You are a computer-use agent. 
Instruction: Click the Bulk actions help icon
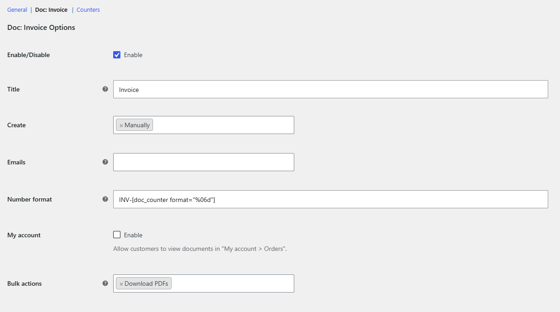105,283
